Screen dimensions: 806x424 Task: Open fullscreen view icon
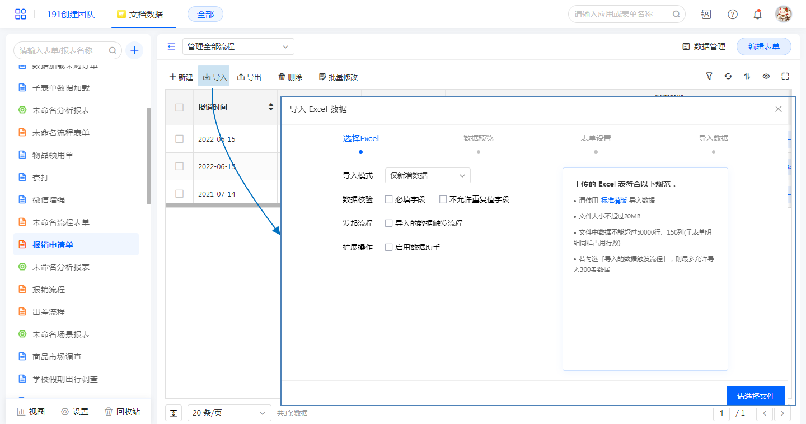click(x=785, y=76)
